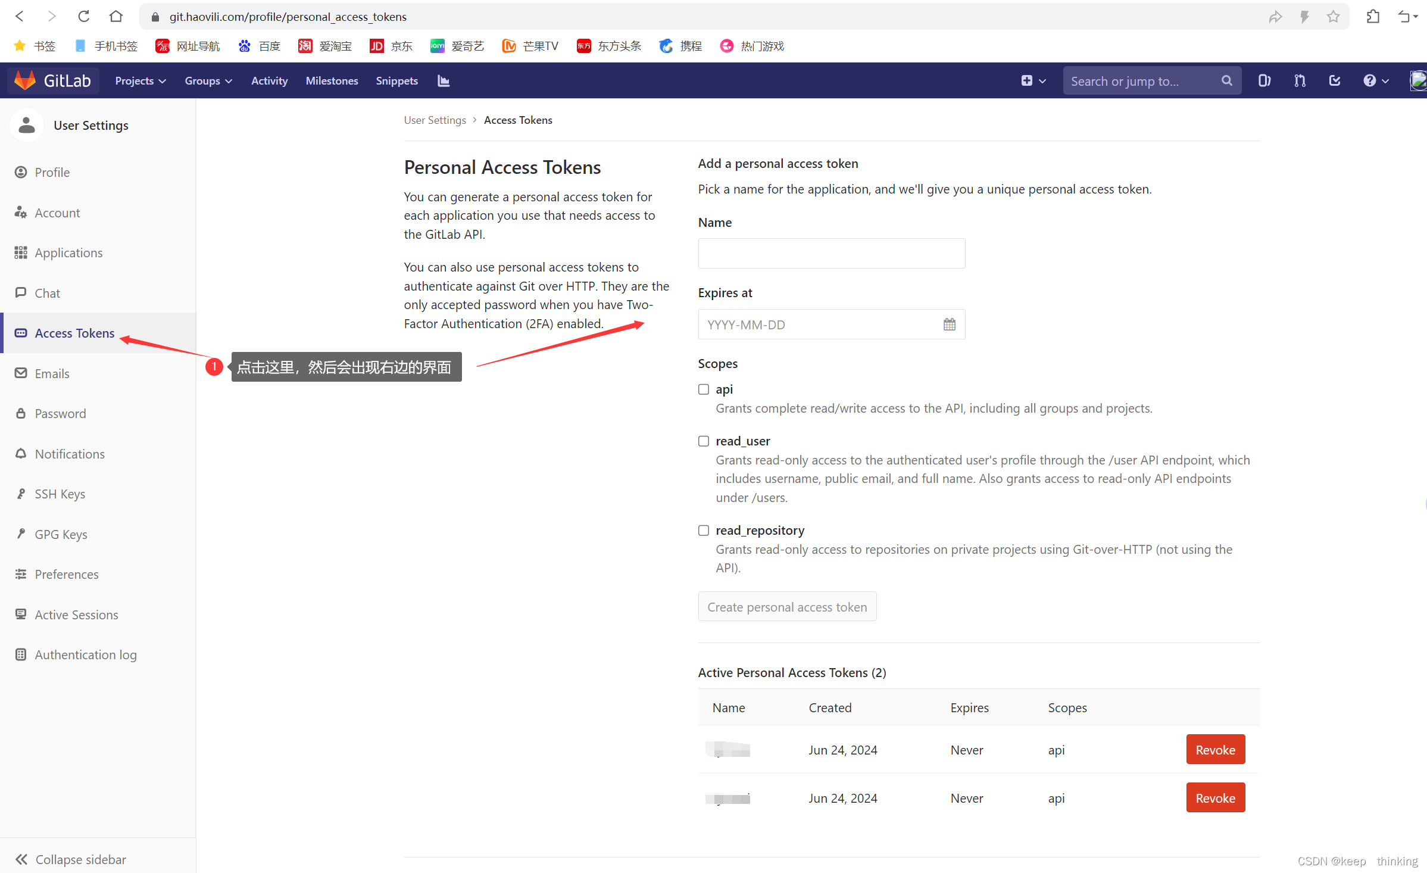Screen dimensions: 1427x873
Task: Switch to the Milestones section
Action: point(332,80)
